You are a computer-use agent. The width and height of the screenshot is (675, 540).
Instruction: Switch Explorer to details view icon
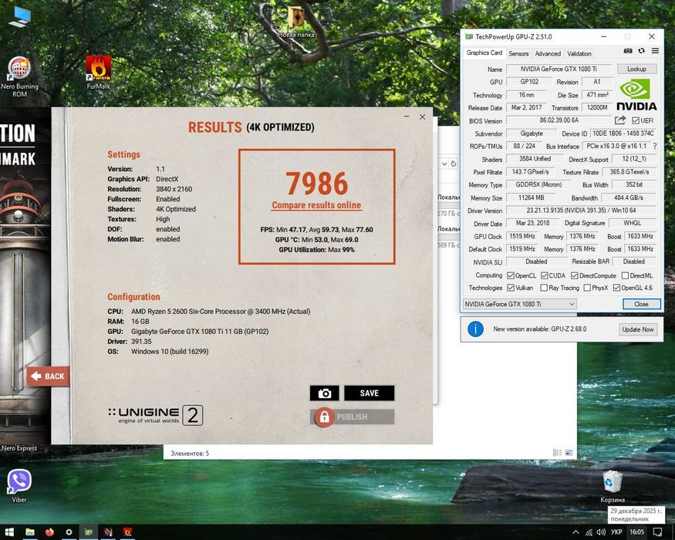557,453
